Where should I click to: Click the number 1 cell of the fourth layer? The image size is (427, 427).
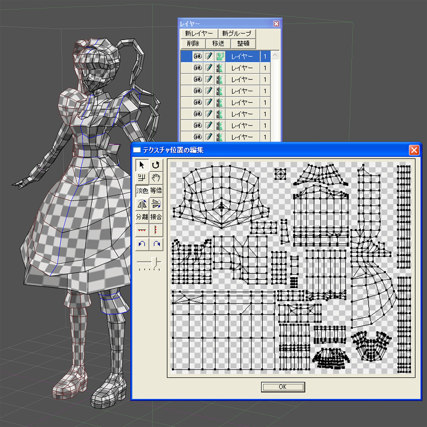click(x=265, y=91)
